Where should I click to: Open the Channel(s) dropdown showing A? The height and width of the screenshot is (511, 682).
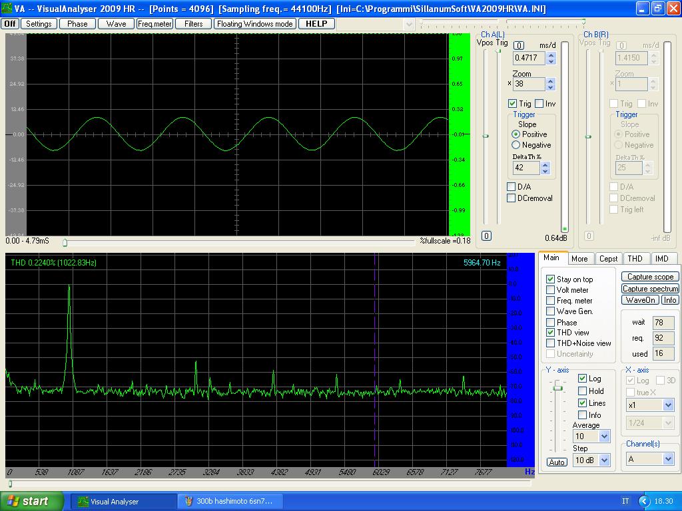click(668, 459)
